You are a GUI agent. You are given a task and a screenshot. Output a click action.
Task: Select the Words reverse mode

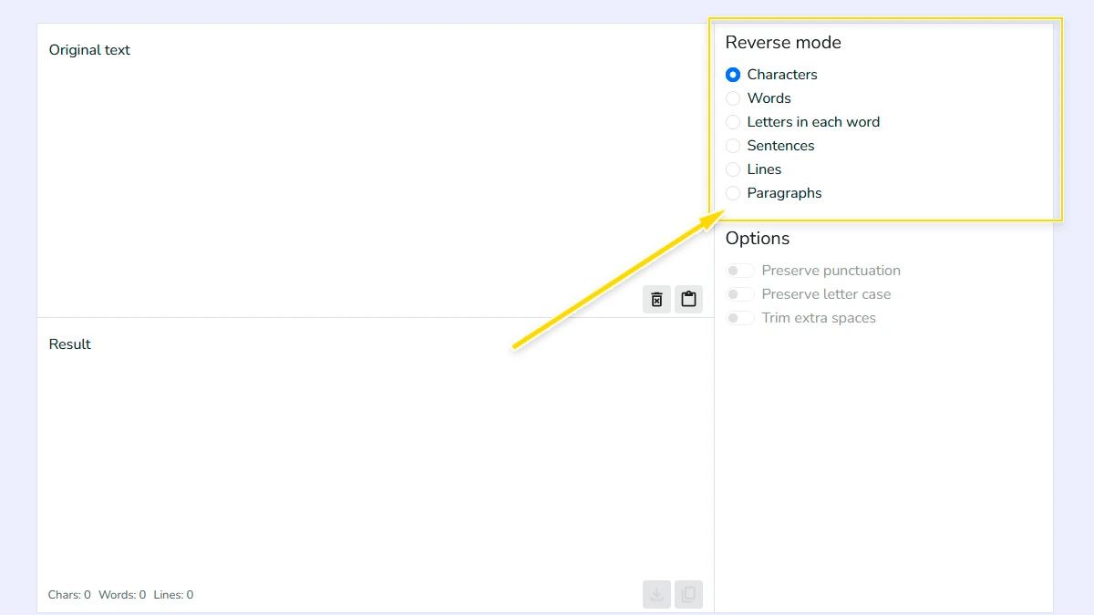pyautogui.click(x=733, y=98)
